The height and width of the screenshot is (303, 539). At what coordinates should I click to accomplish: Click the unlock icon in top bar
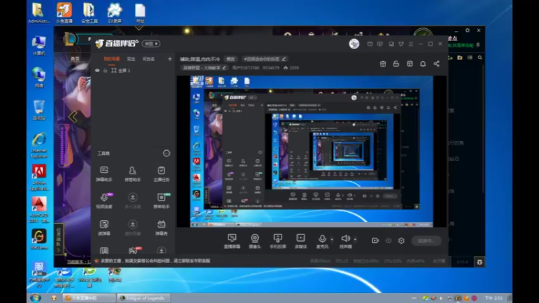[396, 63]
